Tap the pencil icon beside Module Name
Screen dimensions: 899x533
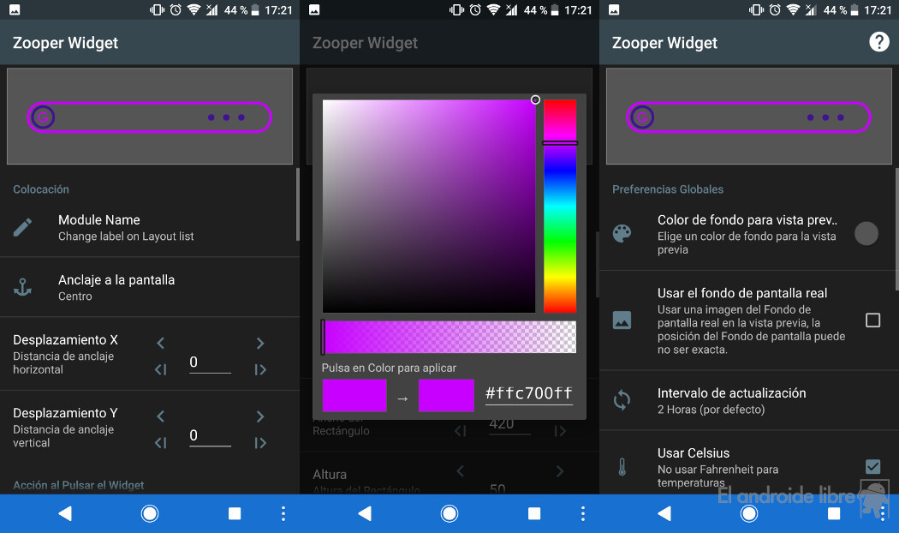click(x=22, y=228)
